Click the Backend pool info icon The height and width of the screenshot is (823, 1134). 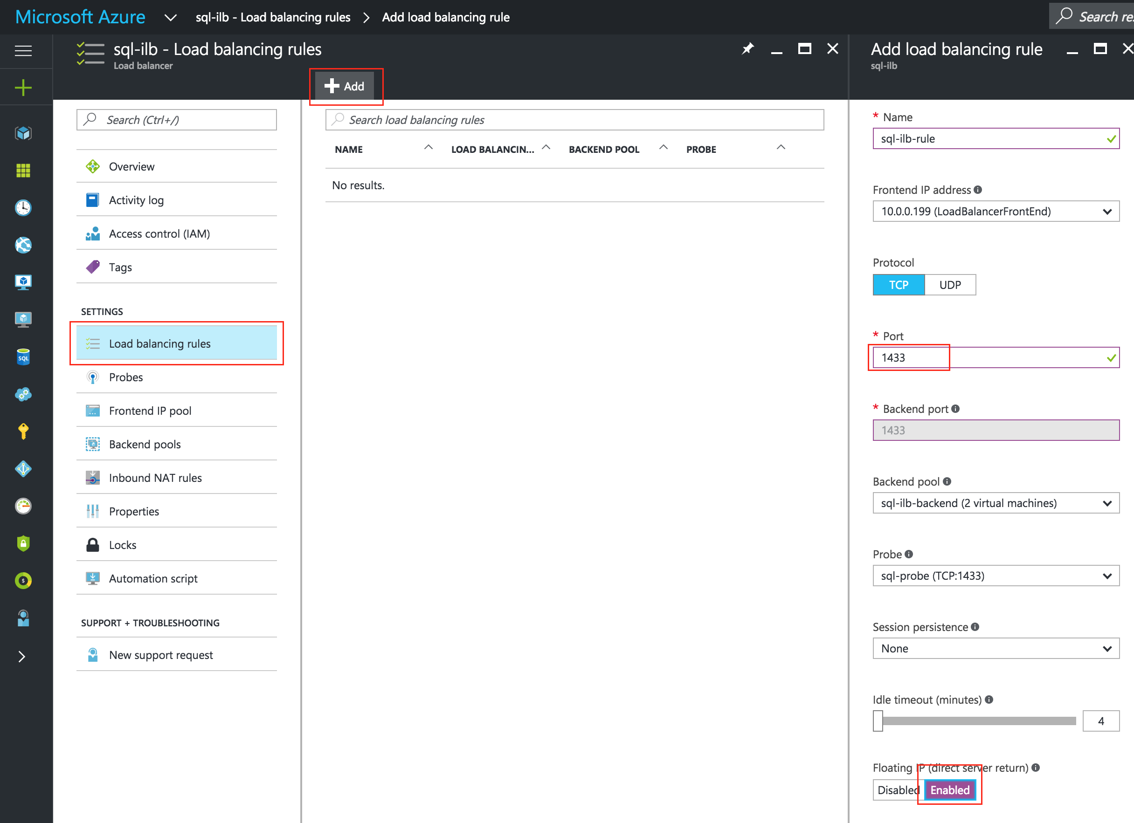click(947, 481)
